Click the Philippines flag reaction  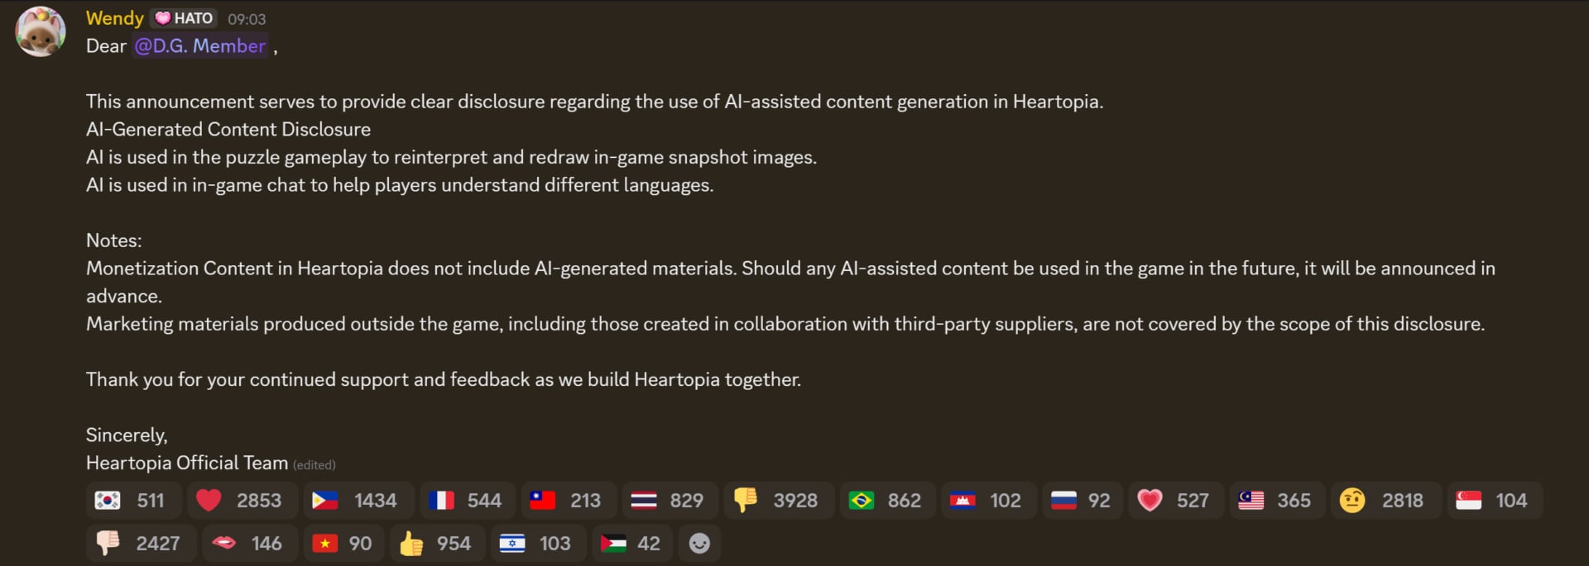pos(358,500)
